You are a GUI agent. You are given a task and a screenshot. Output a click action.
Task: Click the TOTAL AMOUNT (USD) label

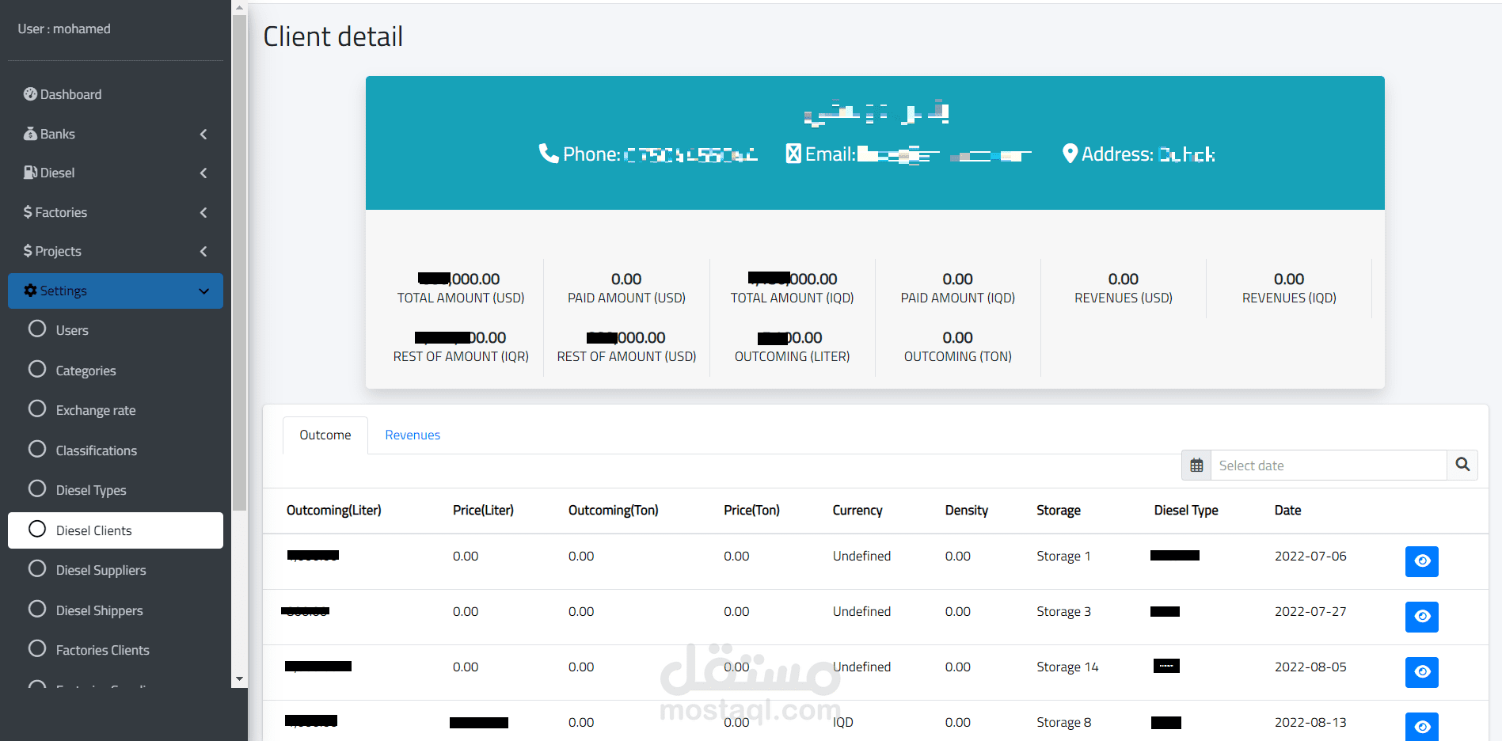tap(461, 298)
